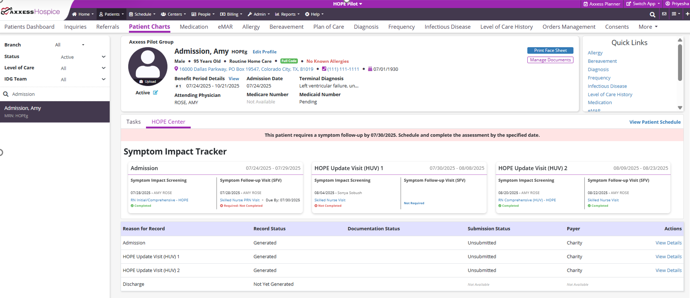Open the People menu
The width and height of the screenshot is (690, 298).
click(203, 14)
